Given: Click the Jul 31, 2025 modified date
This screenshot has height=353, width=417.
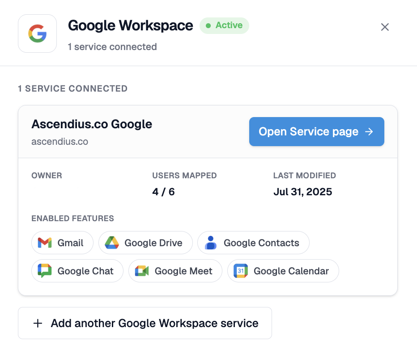Looking at the screenshot, I should click(303, 192).
